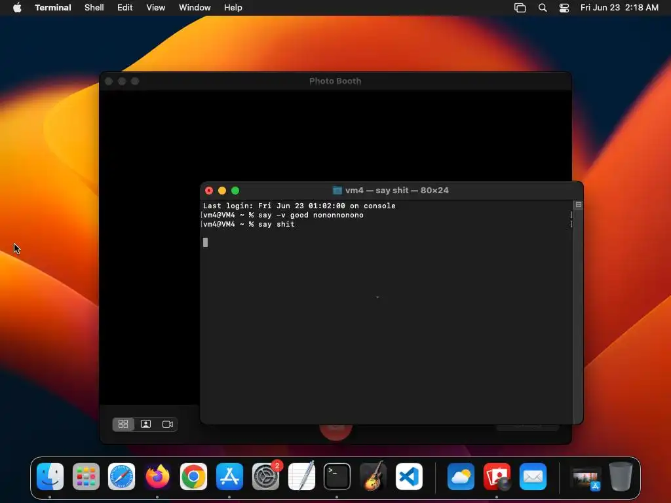Select single photo mode in Photo Booth

pos(145,424)
